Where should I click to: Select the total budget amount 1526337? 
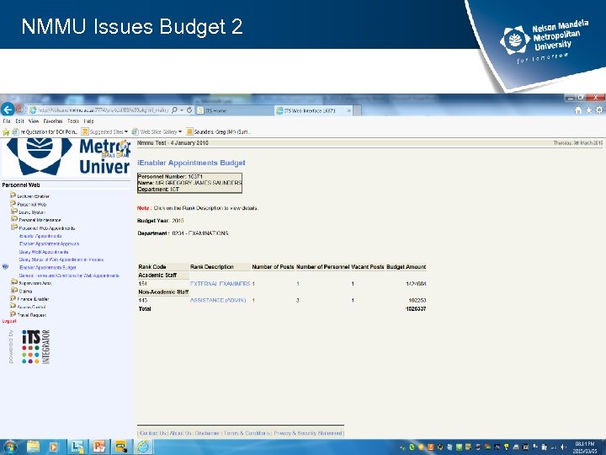click(416, 308)
